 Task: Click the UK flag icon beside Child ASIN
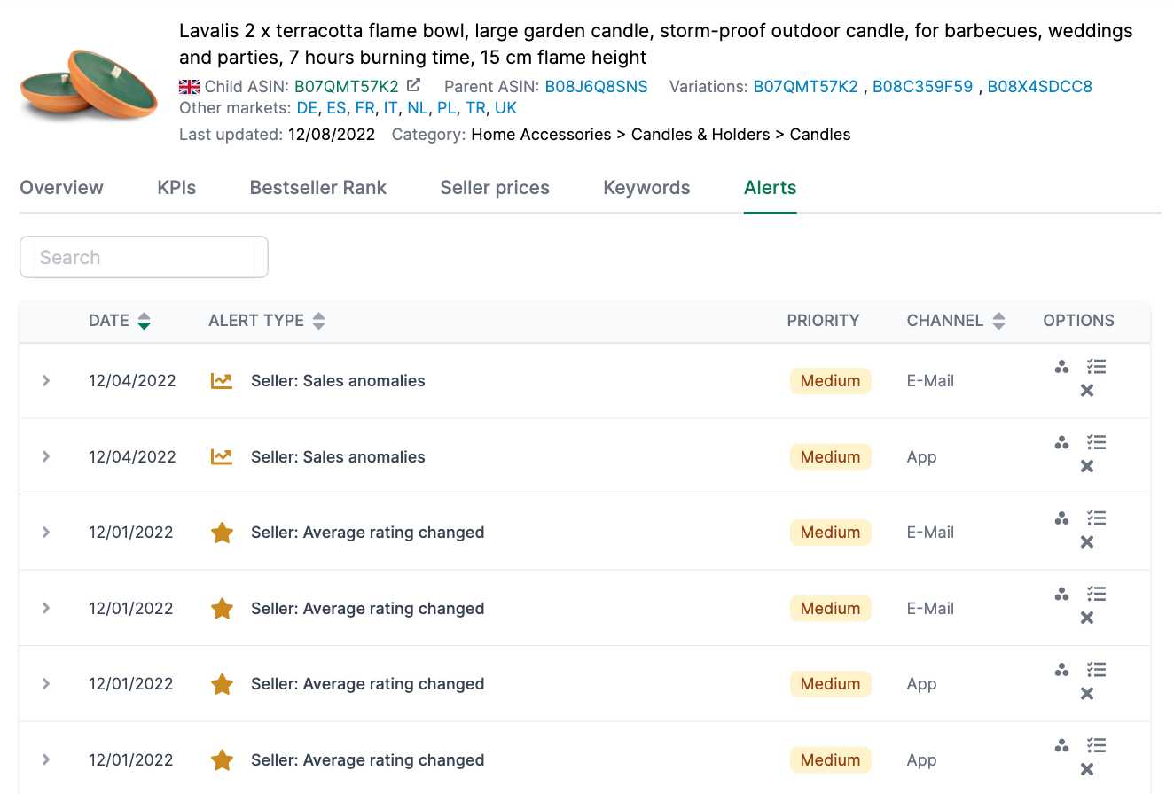point(188,87)
